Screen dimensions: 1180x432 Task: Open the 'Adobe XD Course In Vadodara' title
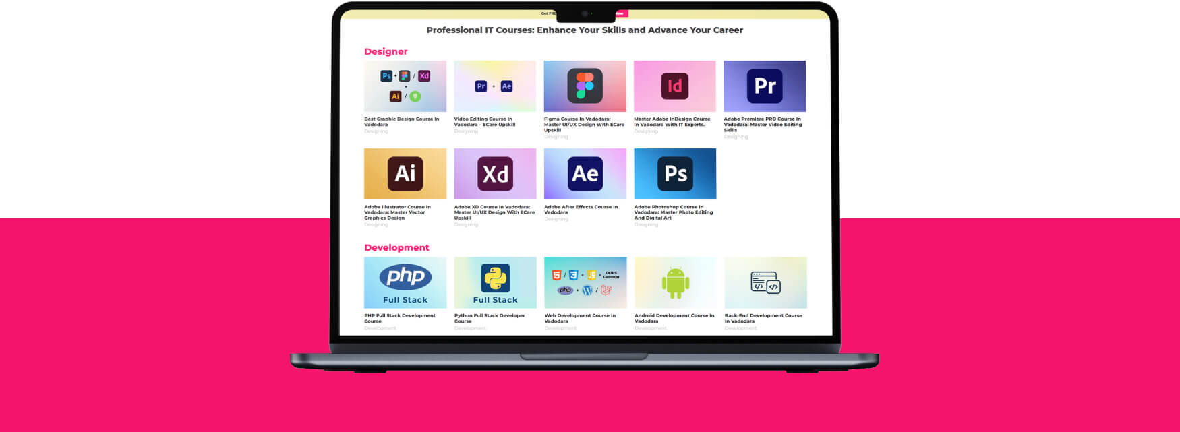coord(494,212)
